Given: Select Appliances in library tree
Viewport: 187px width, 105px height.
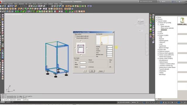Looking at the screenshot, I should click(x=162, y=46).
